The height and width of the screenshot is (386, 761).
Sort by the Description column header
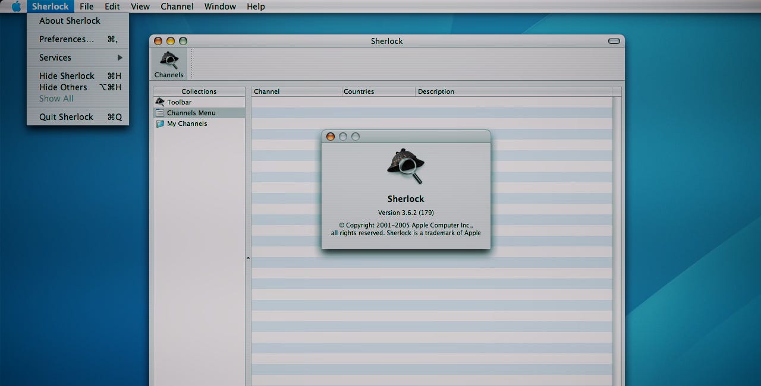[514, 91]
